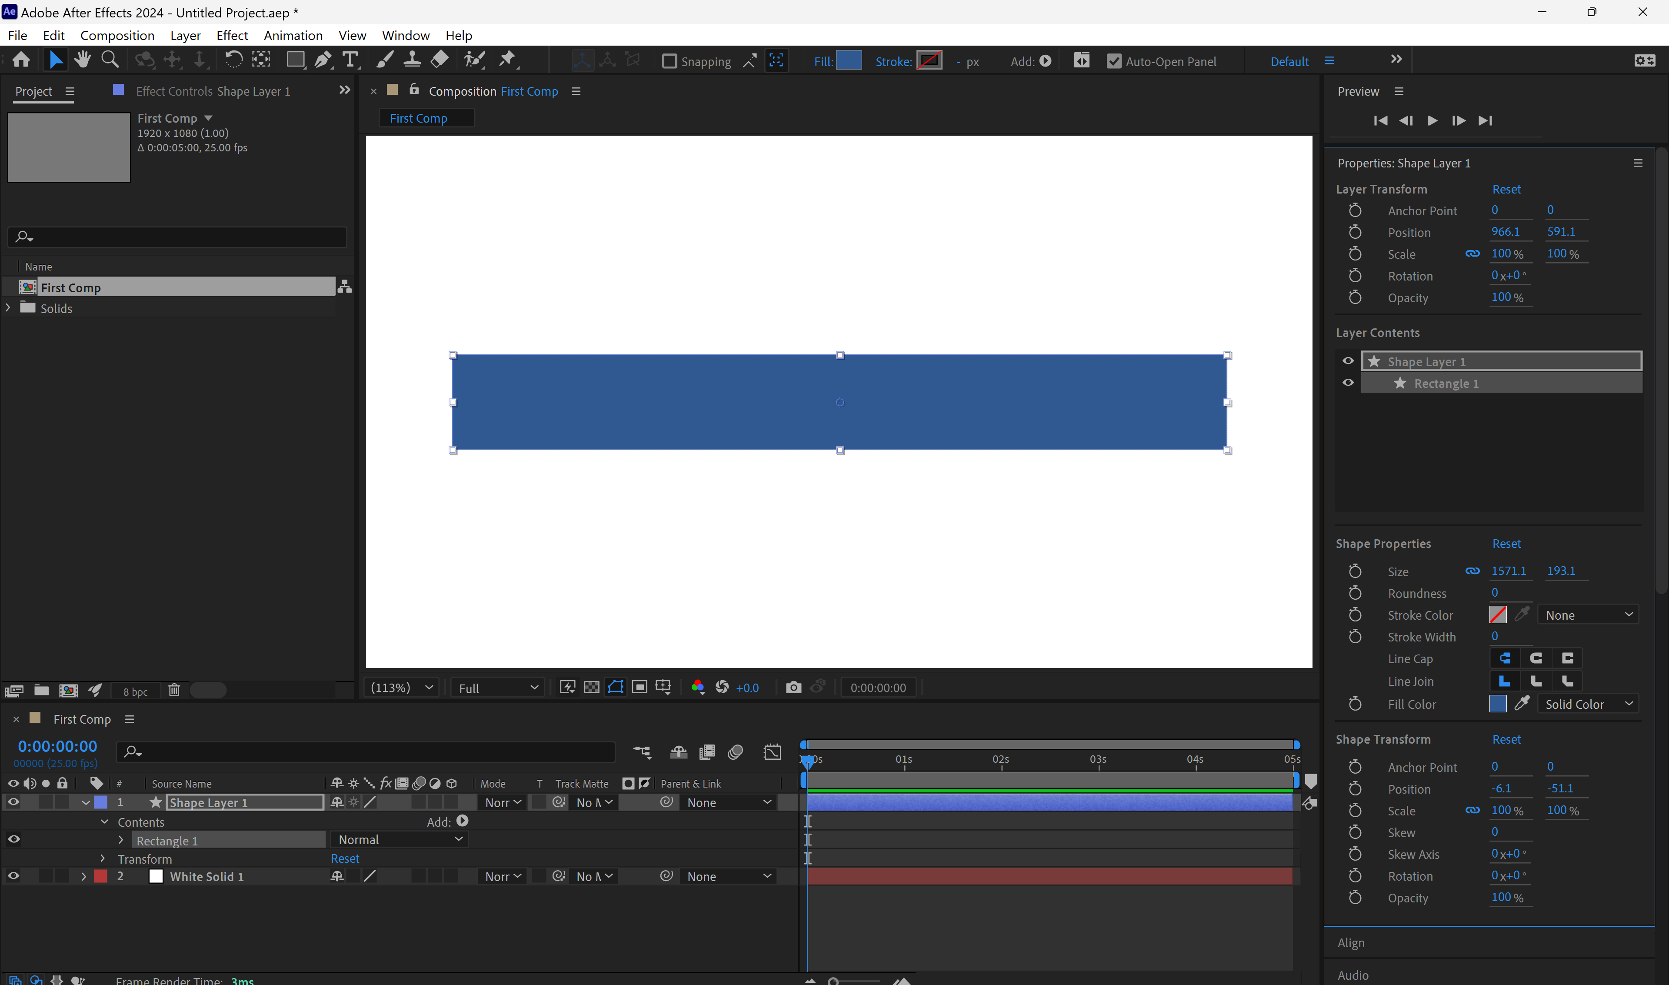Toggle visibility of Rectangle 1 in Layer Contents
The image size is (1669, 985).
(x=1348, y=382)
